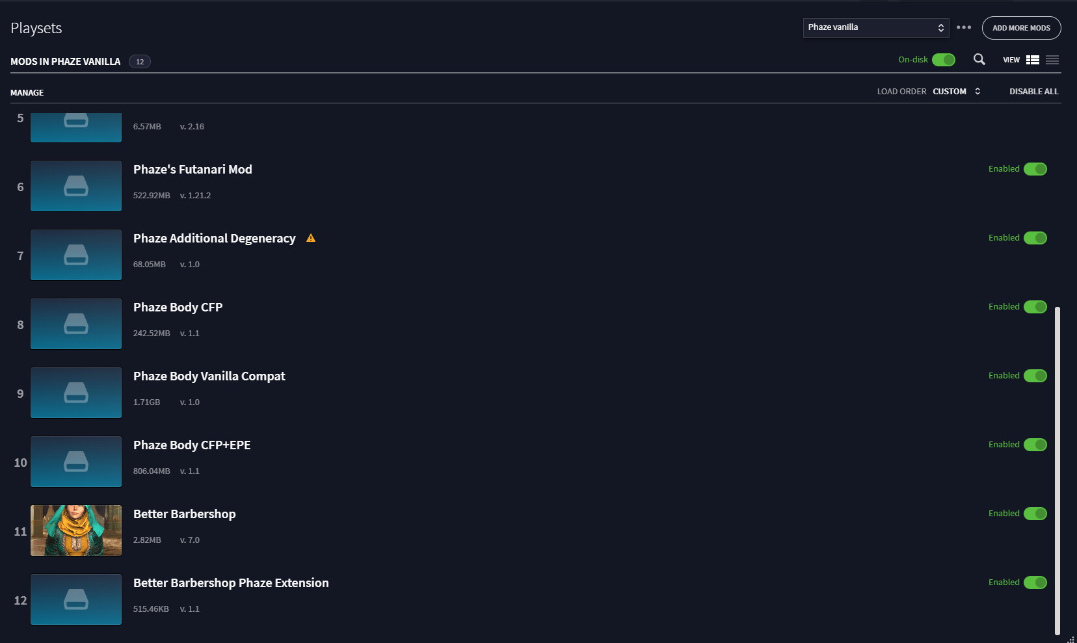This screenshot has height=643, width=1077.
Task: Click the v. 1.21.2 version text
Action: click(195, 196)
